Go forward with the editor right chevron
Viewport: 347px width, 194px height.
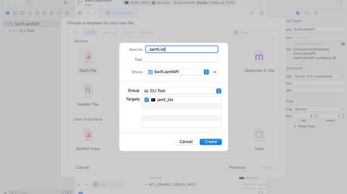tap(94, 13)
